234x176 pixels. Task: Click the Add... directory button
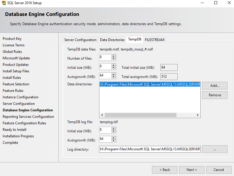[x=215, y=86]
